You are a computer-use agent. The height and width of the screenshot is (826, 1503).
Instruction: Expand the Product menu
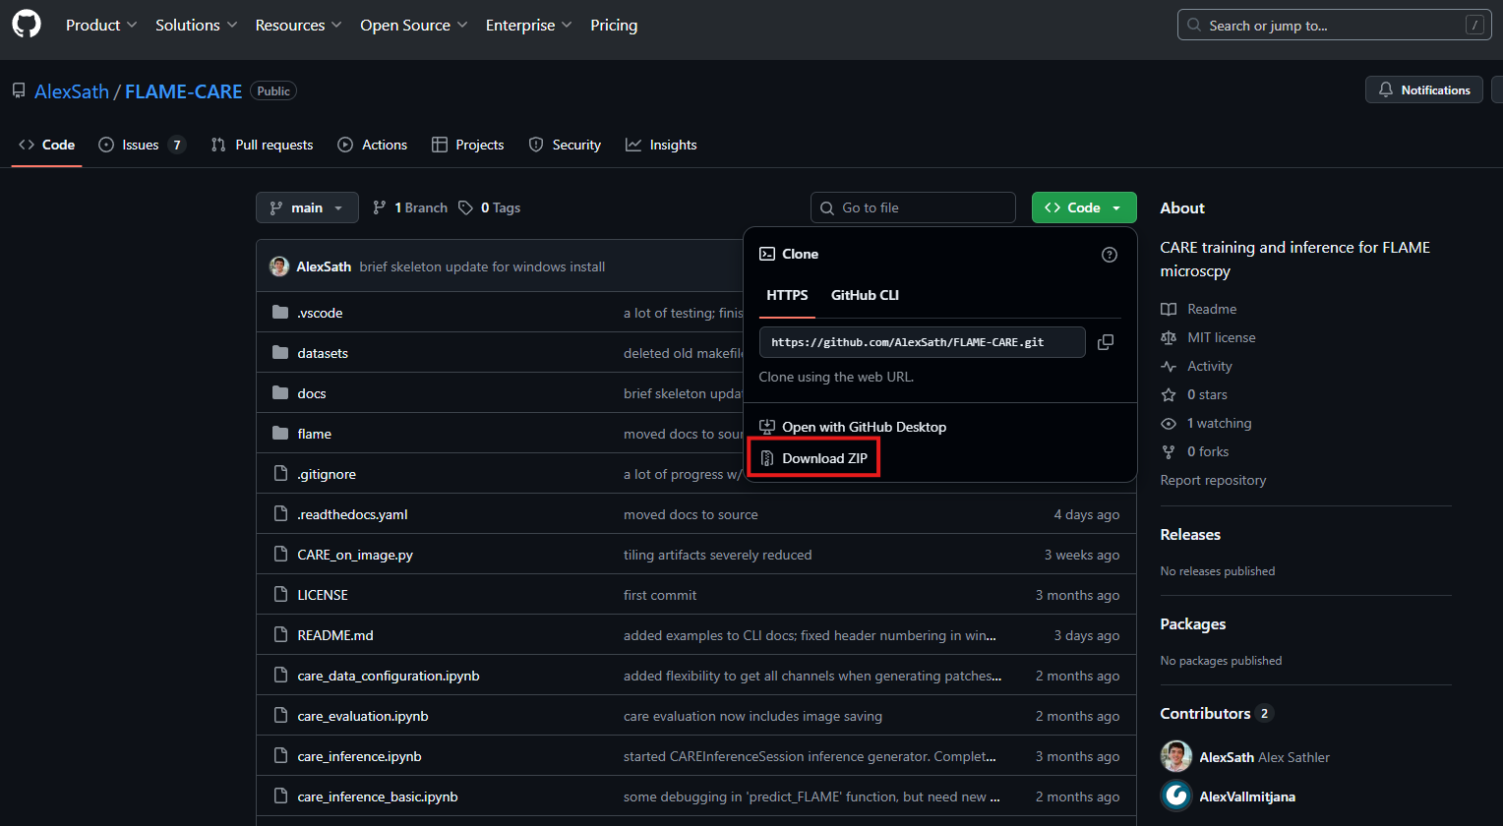[x=101, y=25]
